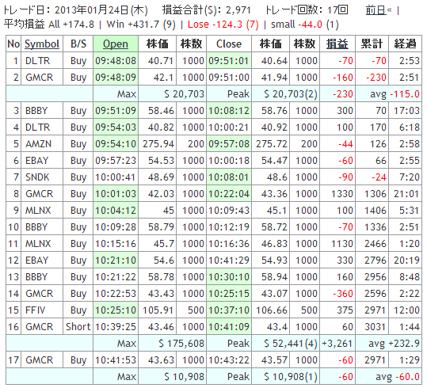Click Max $ 10,908 summary value
The image size is (427, 388).
pyautogui.click(x=184, y=376)
